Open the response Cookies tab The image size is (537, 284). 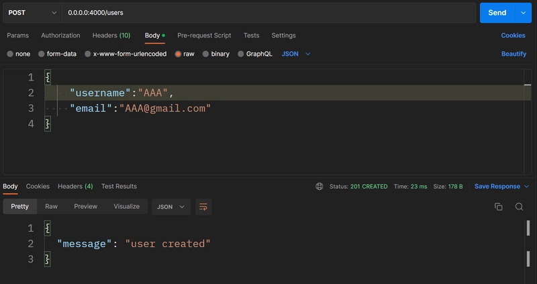(38, 187)
